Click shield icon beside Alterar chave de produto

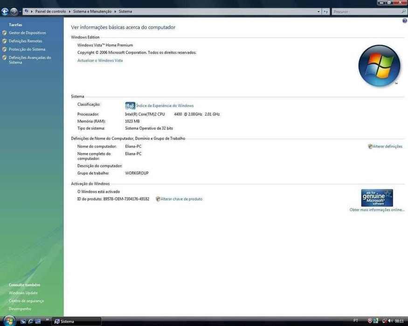(x=158, y=199)
